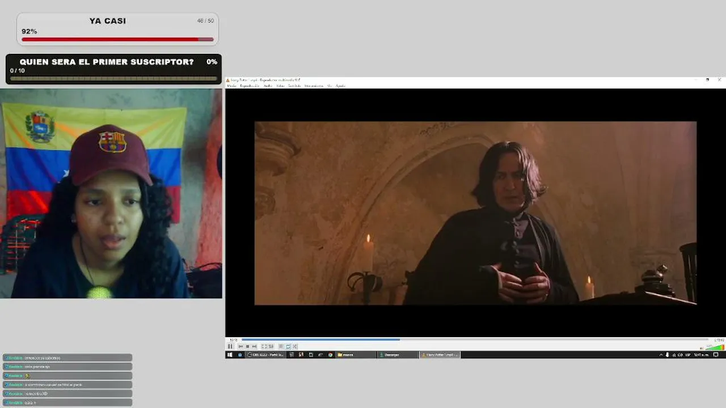Open the Medio menu in VLC

coord(231,86)
